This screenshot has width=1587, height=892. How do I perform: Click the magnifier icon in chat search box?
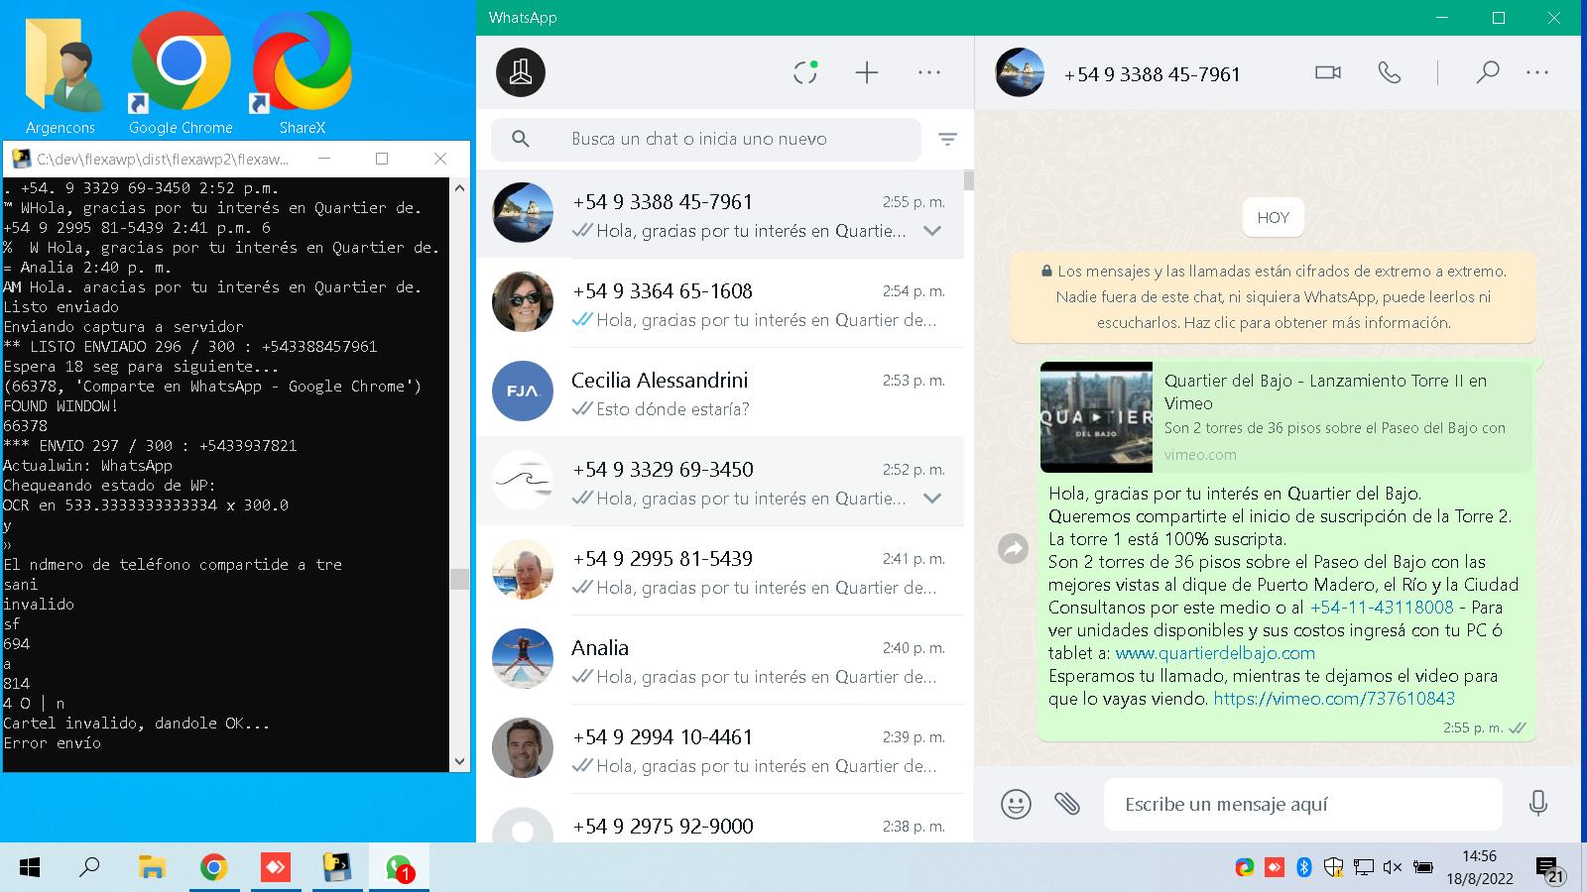point(521,139)
